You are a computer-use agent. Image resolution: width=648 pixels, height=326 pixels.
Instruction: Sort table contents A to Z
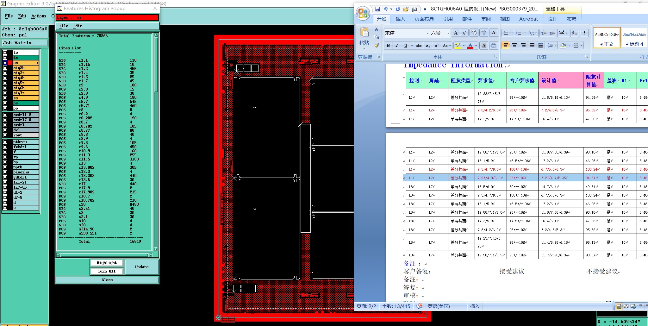(575, 33)
